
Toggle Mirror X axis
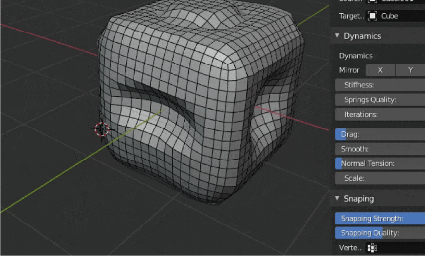click(380, 70)
